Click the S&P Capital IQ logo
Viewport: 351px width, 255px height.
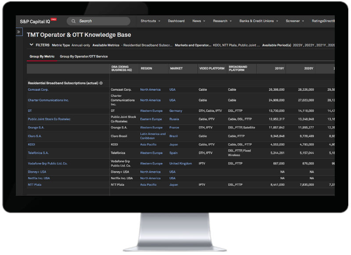pyautogui.click(x=38, y=21)
